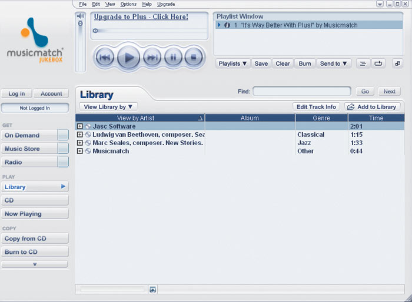The height and width of the screenshot is (302, 412).
Task: Open the View menu
Action: (110, 4)
